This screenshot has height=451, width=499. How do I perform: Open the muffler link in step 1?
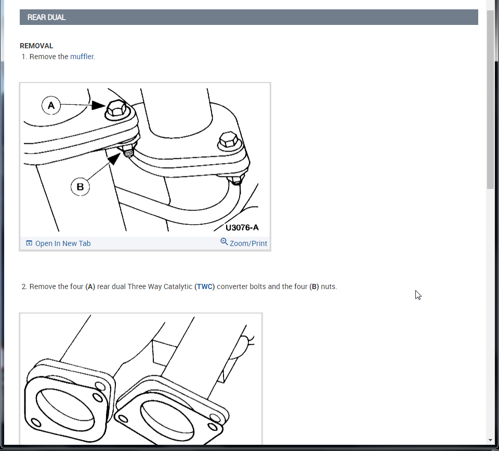point(82,57)
